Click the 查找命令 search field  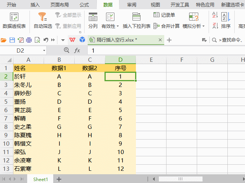(232, 40)
